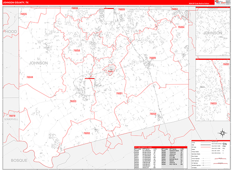The image size is (232, 170).
Task: Click the 76058 ZIP label on map
Action: [x=77, y=51]
